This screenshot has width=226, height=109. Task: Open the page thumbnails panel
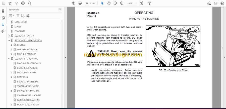click(3, 18)
